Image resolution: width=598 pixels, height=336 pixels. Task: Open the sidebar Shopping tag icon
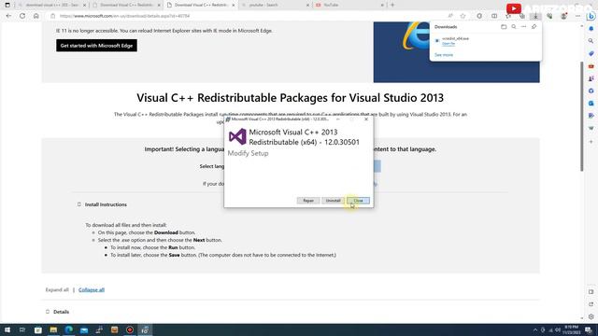tap(591, 54)
